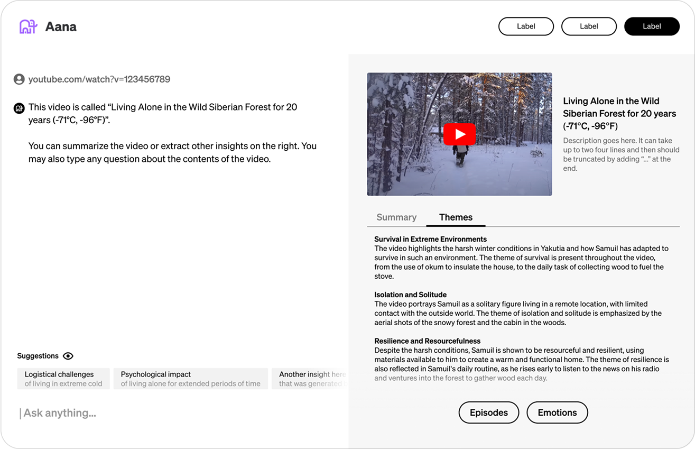Open the Episodes insight
The width and height of the screenshot is (695, 449).
coord(489,413)
